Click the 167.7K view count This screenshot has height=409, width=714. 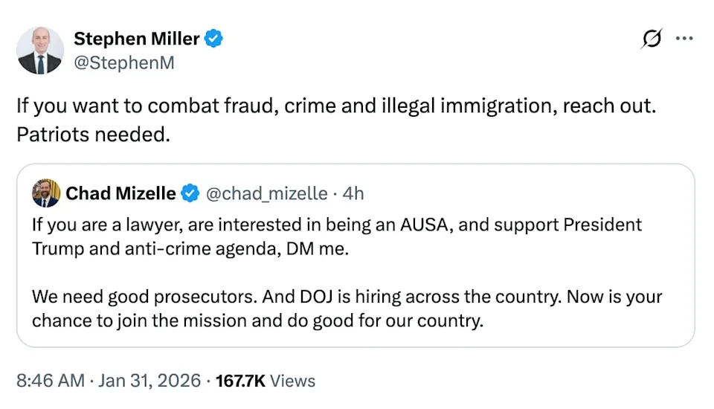240,381
